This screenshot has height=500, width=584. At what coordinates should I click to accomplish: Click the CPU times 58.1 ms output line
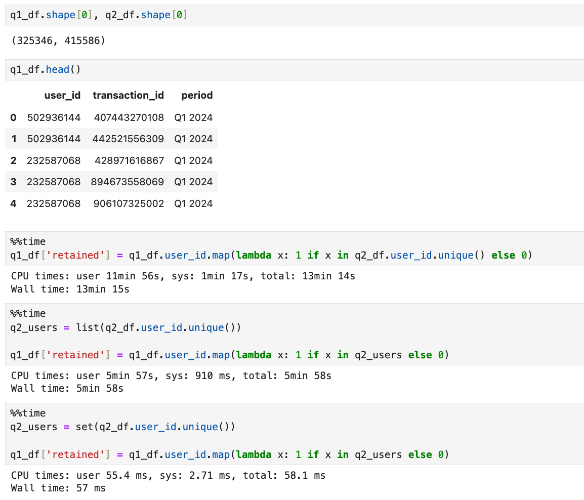point(168,475)
